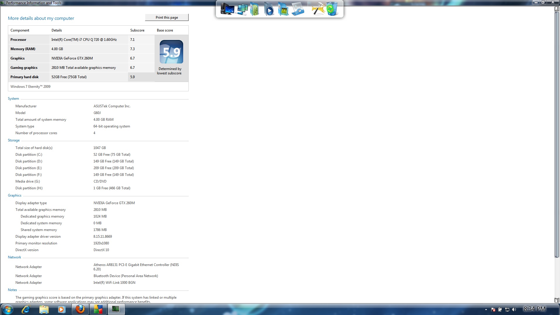This screenshot has height=315, width=560.
Task: Click the G60J model value
Action: [97, 113]
